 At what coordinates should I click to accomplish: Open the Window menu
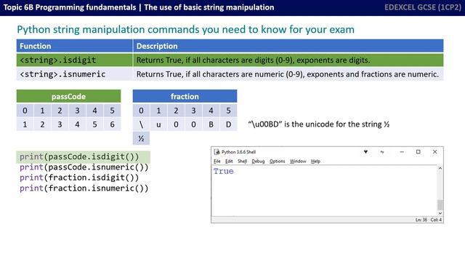pos(298,162)
